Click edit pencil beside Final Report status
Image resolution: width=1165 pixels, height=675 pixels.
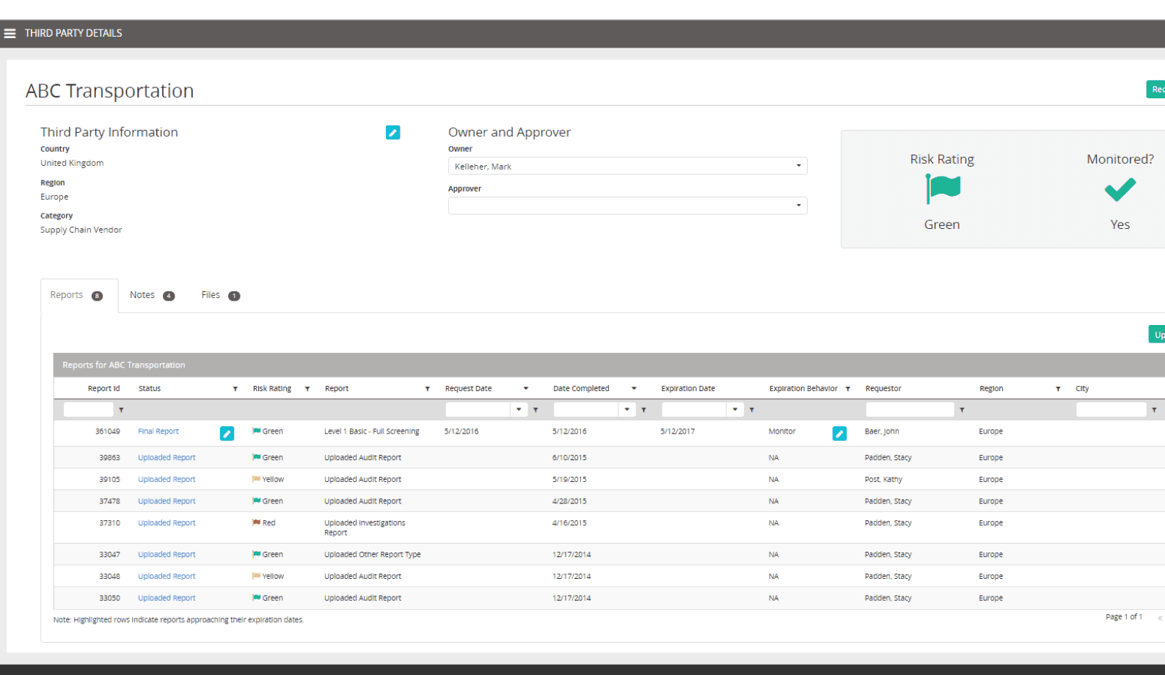pos(227,434)
